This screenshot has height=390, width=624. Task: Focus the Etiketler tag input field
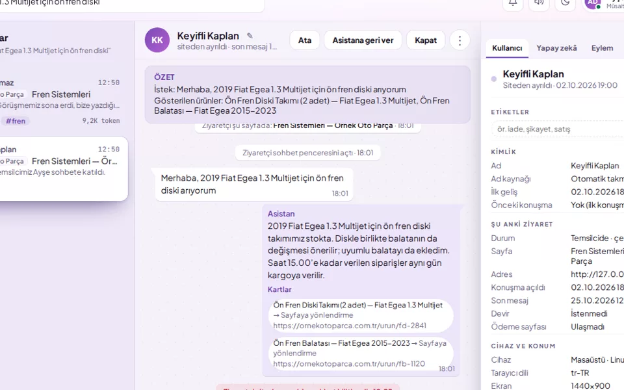click(557, 129)
